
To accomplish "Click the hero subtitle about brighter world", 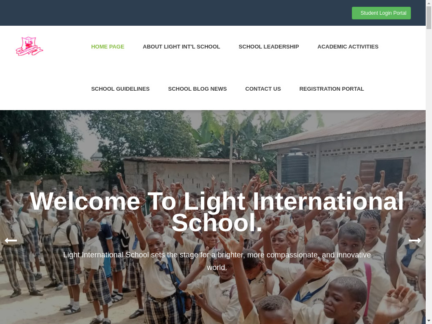I will click(x=217, y=261).
